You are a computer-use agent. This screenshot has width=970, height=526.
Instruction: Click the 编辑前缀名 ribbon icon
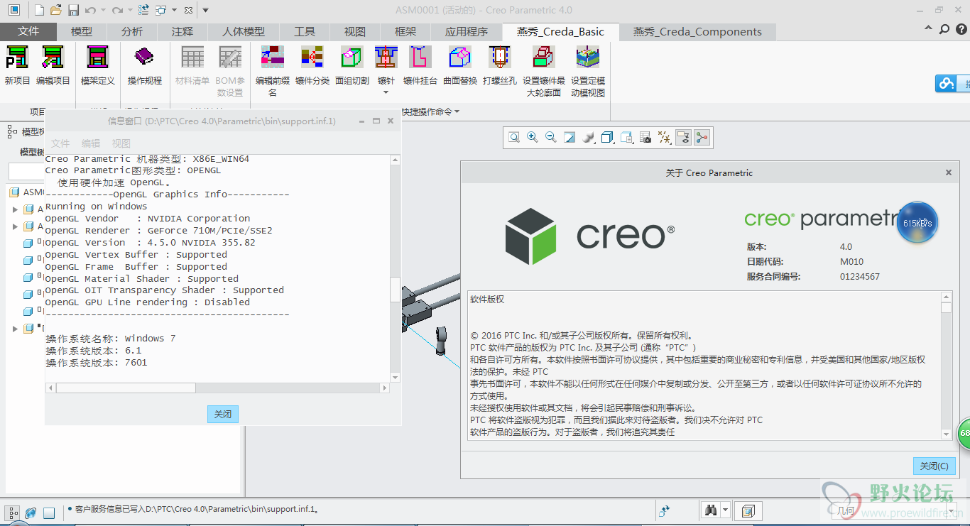273,57
